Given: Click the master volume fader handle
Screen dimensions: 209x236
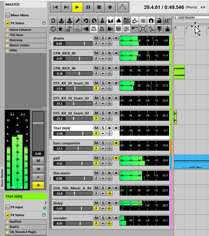Looking at the screenshot, I should (38, 123).
